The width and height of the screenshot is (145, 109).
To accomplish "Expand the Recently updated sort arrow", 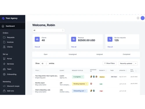I will click(136, 63).
